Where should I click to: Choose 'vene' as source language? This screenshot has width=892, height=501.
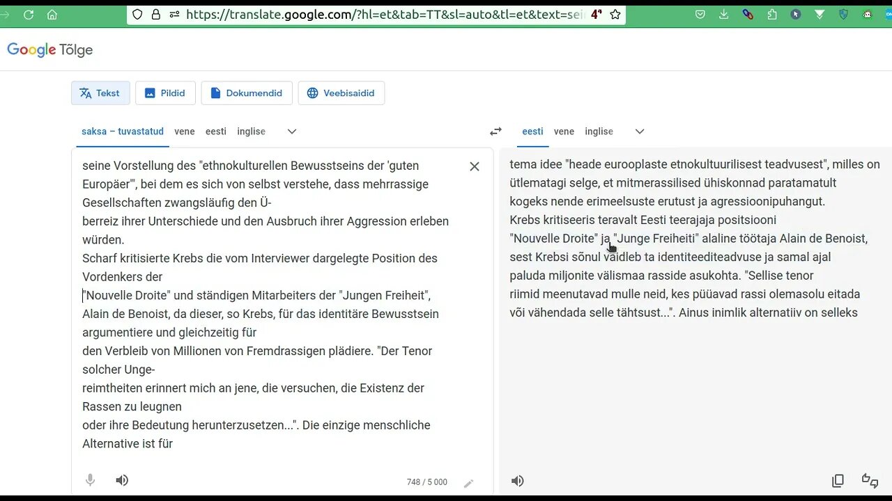coord(185,132)
